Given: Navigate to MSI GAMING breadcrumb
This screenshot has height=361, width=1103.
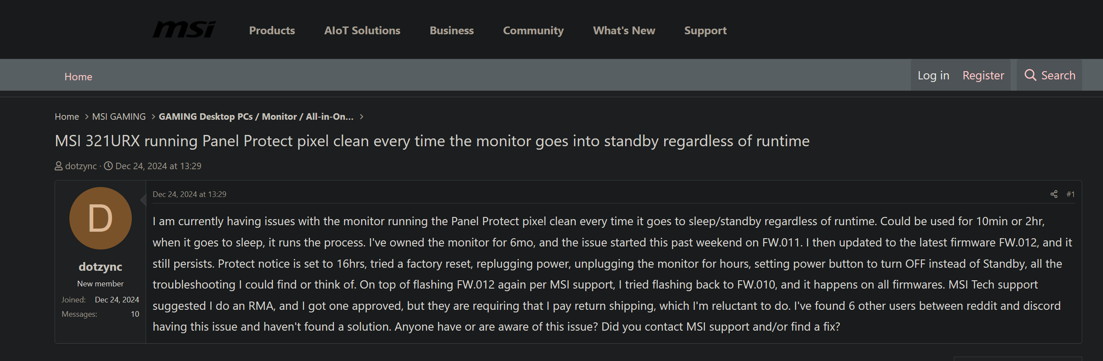Looking at the screenshot, I should tap(118, 116).
